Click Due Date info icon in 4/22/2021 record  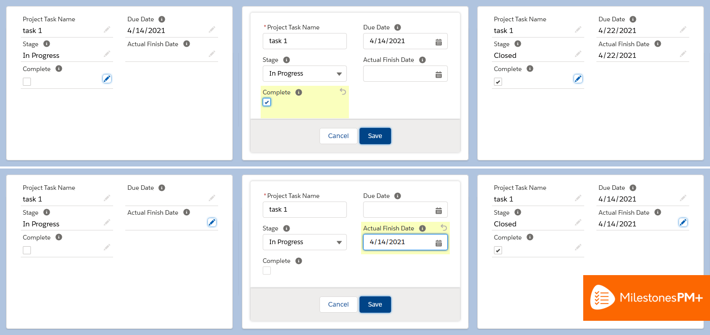tap(633, 19)
